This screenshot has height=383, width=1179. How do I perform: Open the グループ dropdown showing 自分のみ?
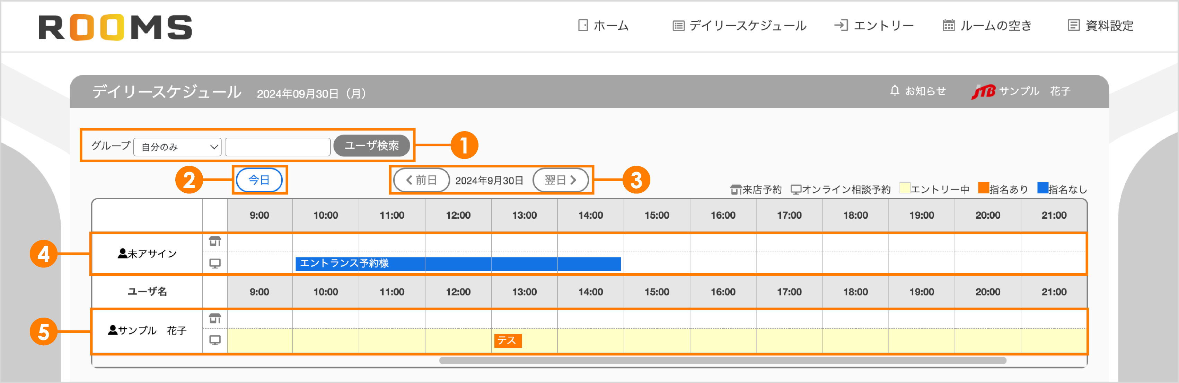pyautogui.click(x=177, y=146)
